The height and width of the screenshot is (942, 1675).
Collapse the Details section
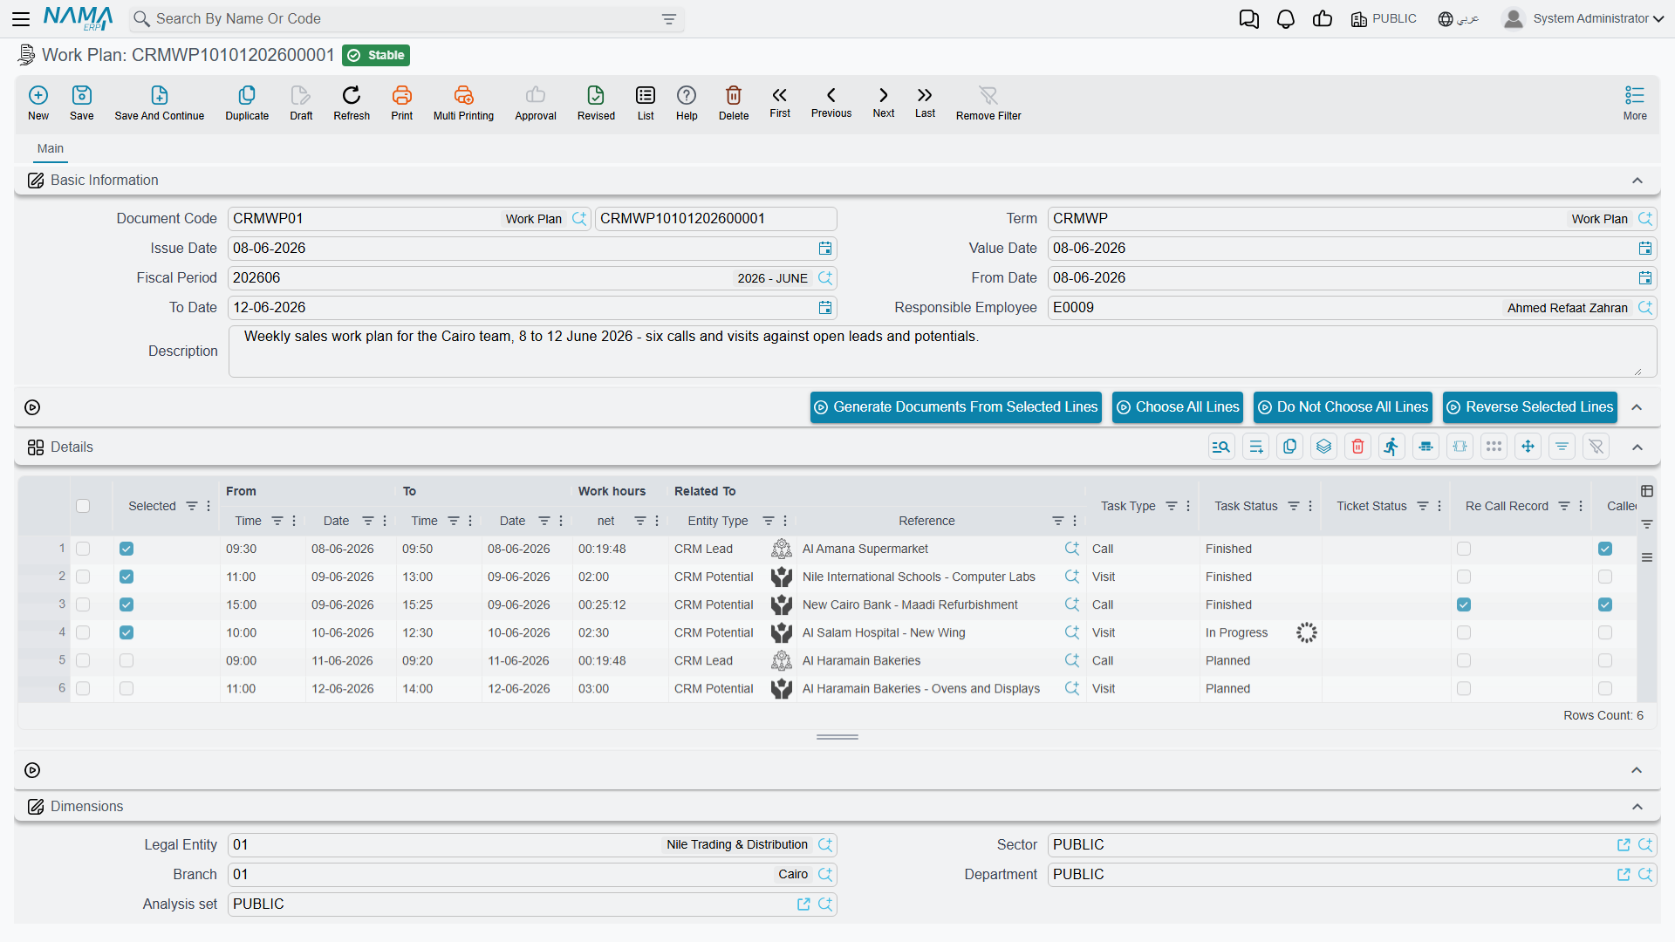coord(1637,447)
